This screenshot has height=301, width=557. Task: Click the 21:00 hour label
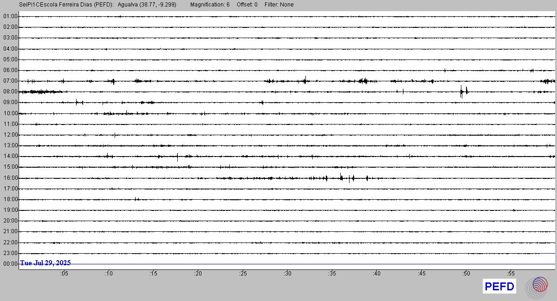(10, 231)
